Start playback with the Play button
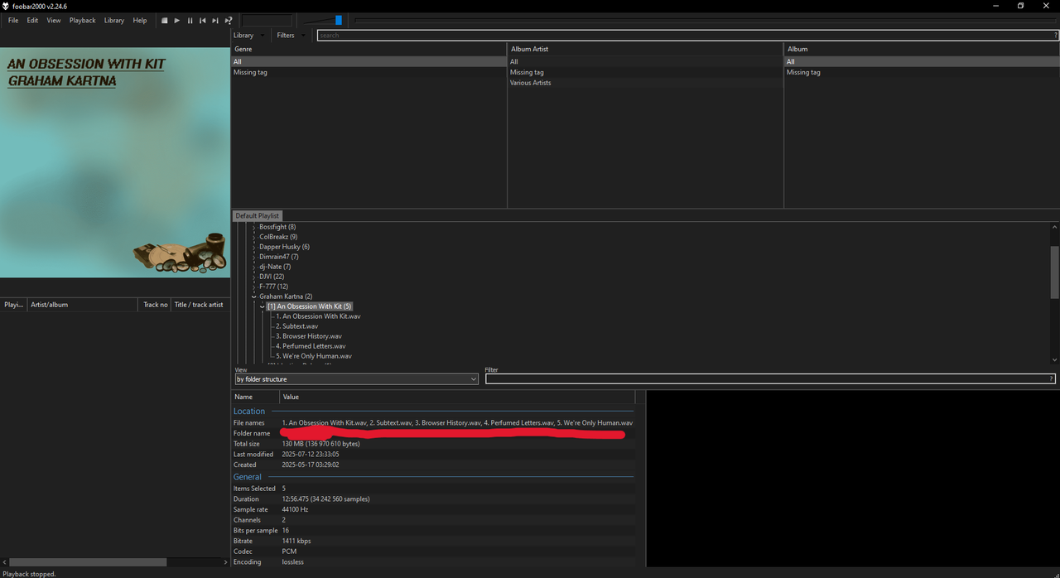Image resolution: width=1060 pixels, height=578 pixels. coord(176,21)
